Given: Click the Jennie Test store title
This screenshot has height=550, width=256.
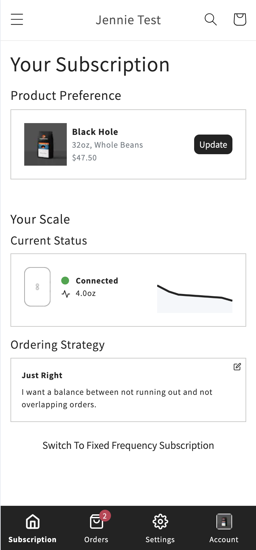Looking at the screenshot, I should pyautogui.click(x=128, y=20).
